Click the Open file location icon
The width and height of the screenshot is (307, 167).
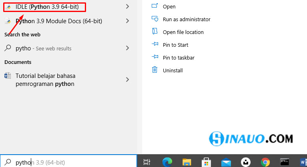click(x=155, y=31)
